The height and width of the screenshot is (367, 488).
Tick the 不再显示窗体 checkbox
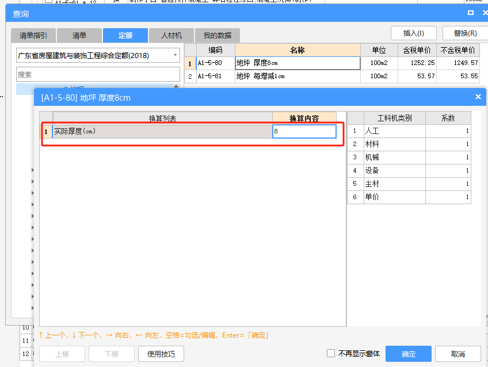click(331, 353)
